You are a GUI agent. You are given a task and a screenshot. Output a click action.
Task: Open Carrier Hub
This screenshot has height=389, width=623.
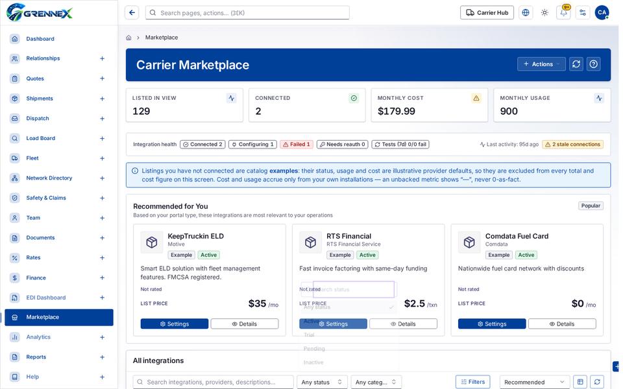(487, 13)
